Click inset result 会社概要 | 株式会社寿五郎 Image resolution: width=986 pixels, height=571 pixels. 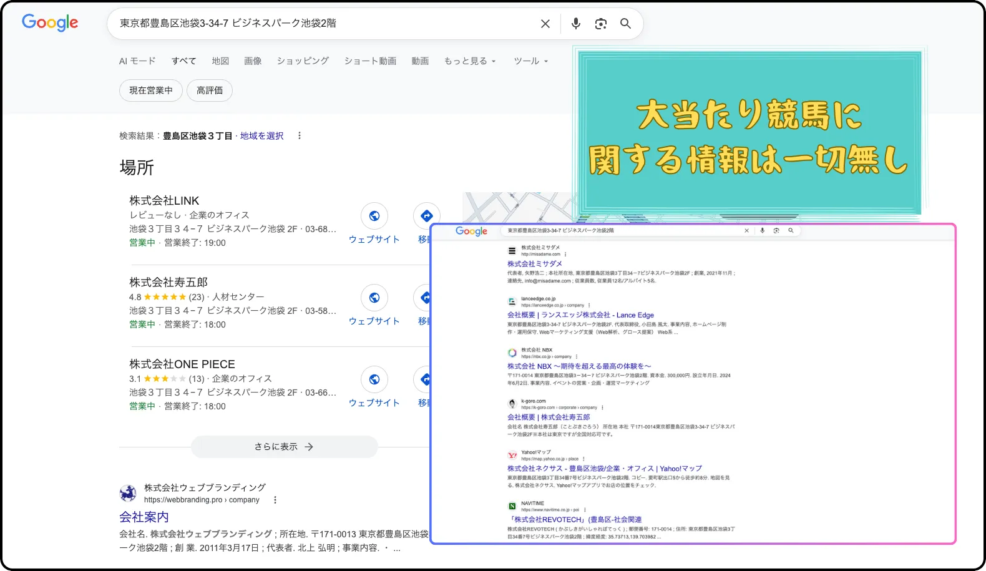click(549, 417)
